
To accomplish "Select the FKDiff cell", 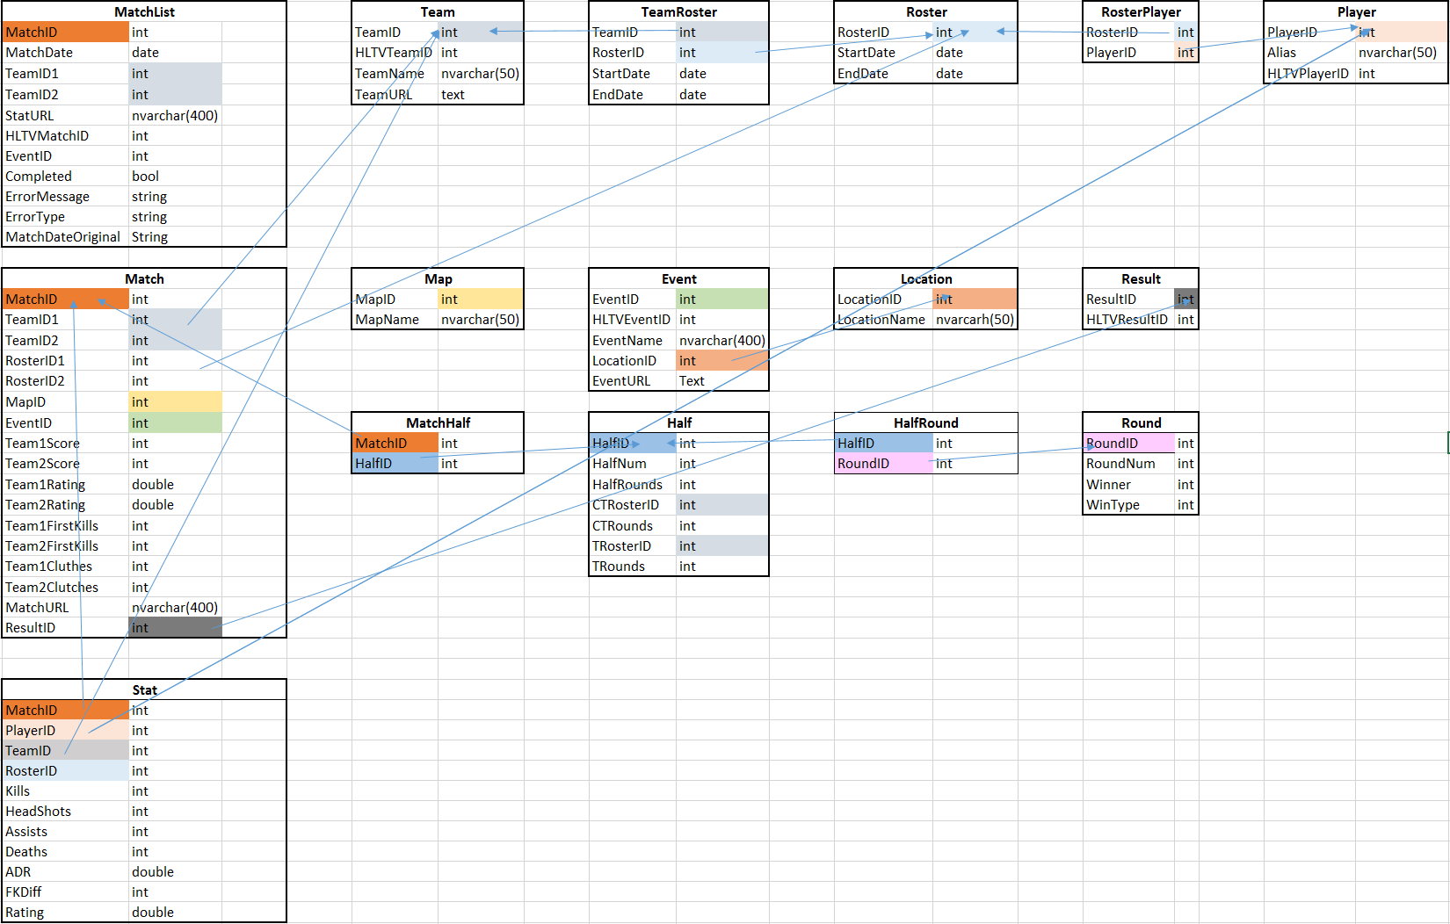I will point(66,892).
